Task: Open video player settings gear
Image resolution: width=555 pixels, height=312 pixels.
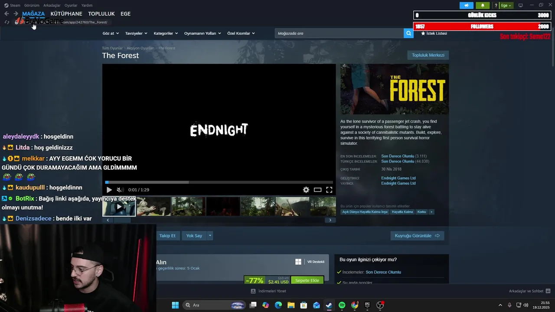Action: (306, 190)
